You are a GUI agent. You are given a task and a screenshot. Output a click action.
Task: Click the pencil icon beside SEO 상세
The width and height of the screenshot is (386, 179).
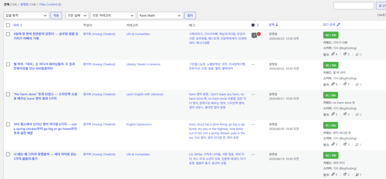point(338,24)
